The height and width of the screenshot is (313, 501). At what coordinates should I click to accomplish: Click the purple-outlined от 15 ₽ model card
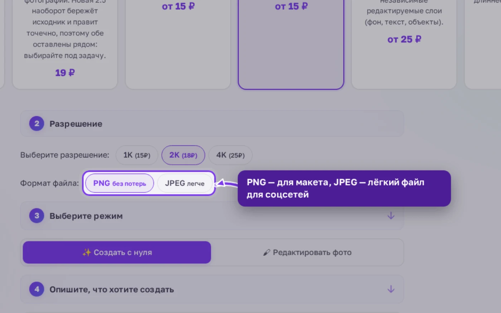click(x=291, y=44)
